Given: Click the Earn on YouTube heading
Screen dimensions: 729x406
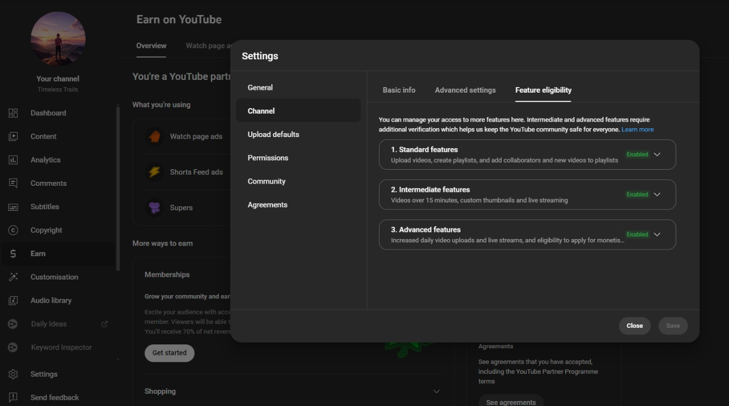Looking at the screenshot, I should click(179, 19).
